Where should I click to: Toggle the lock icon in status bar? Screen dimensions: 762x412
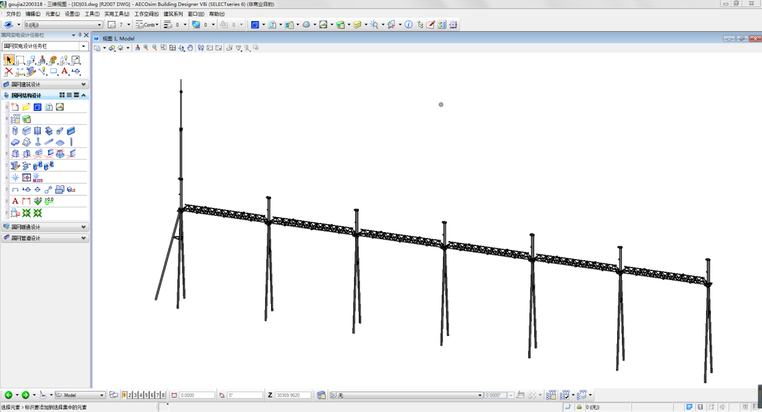tap(579, 407)
